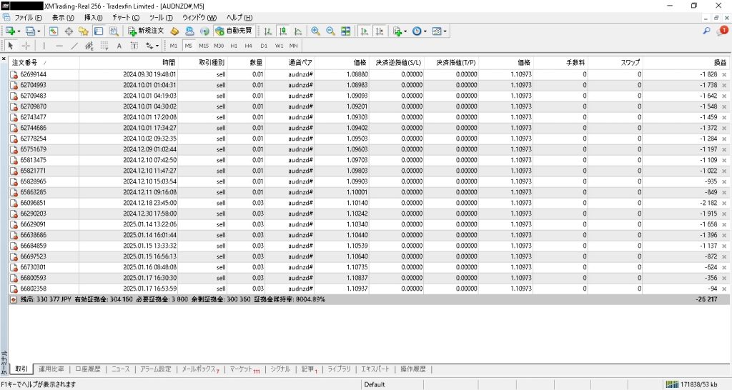Click the zoom in magnifier icon

tap(315, 31)
